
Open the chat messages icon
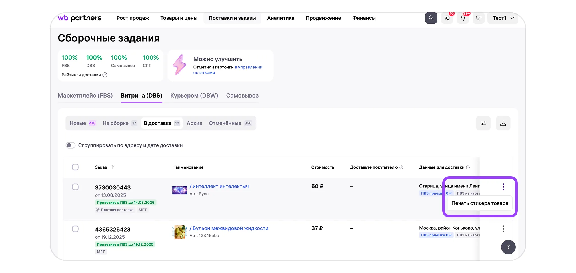click(447, 18)
